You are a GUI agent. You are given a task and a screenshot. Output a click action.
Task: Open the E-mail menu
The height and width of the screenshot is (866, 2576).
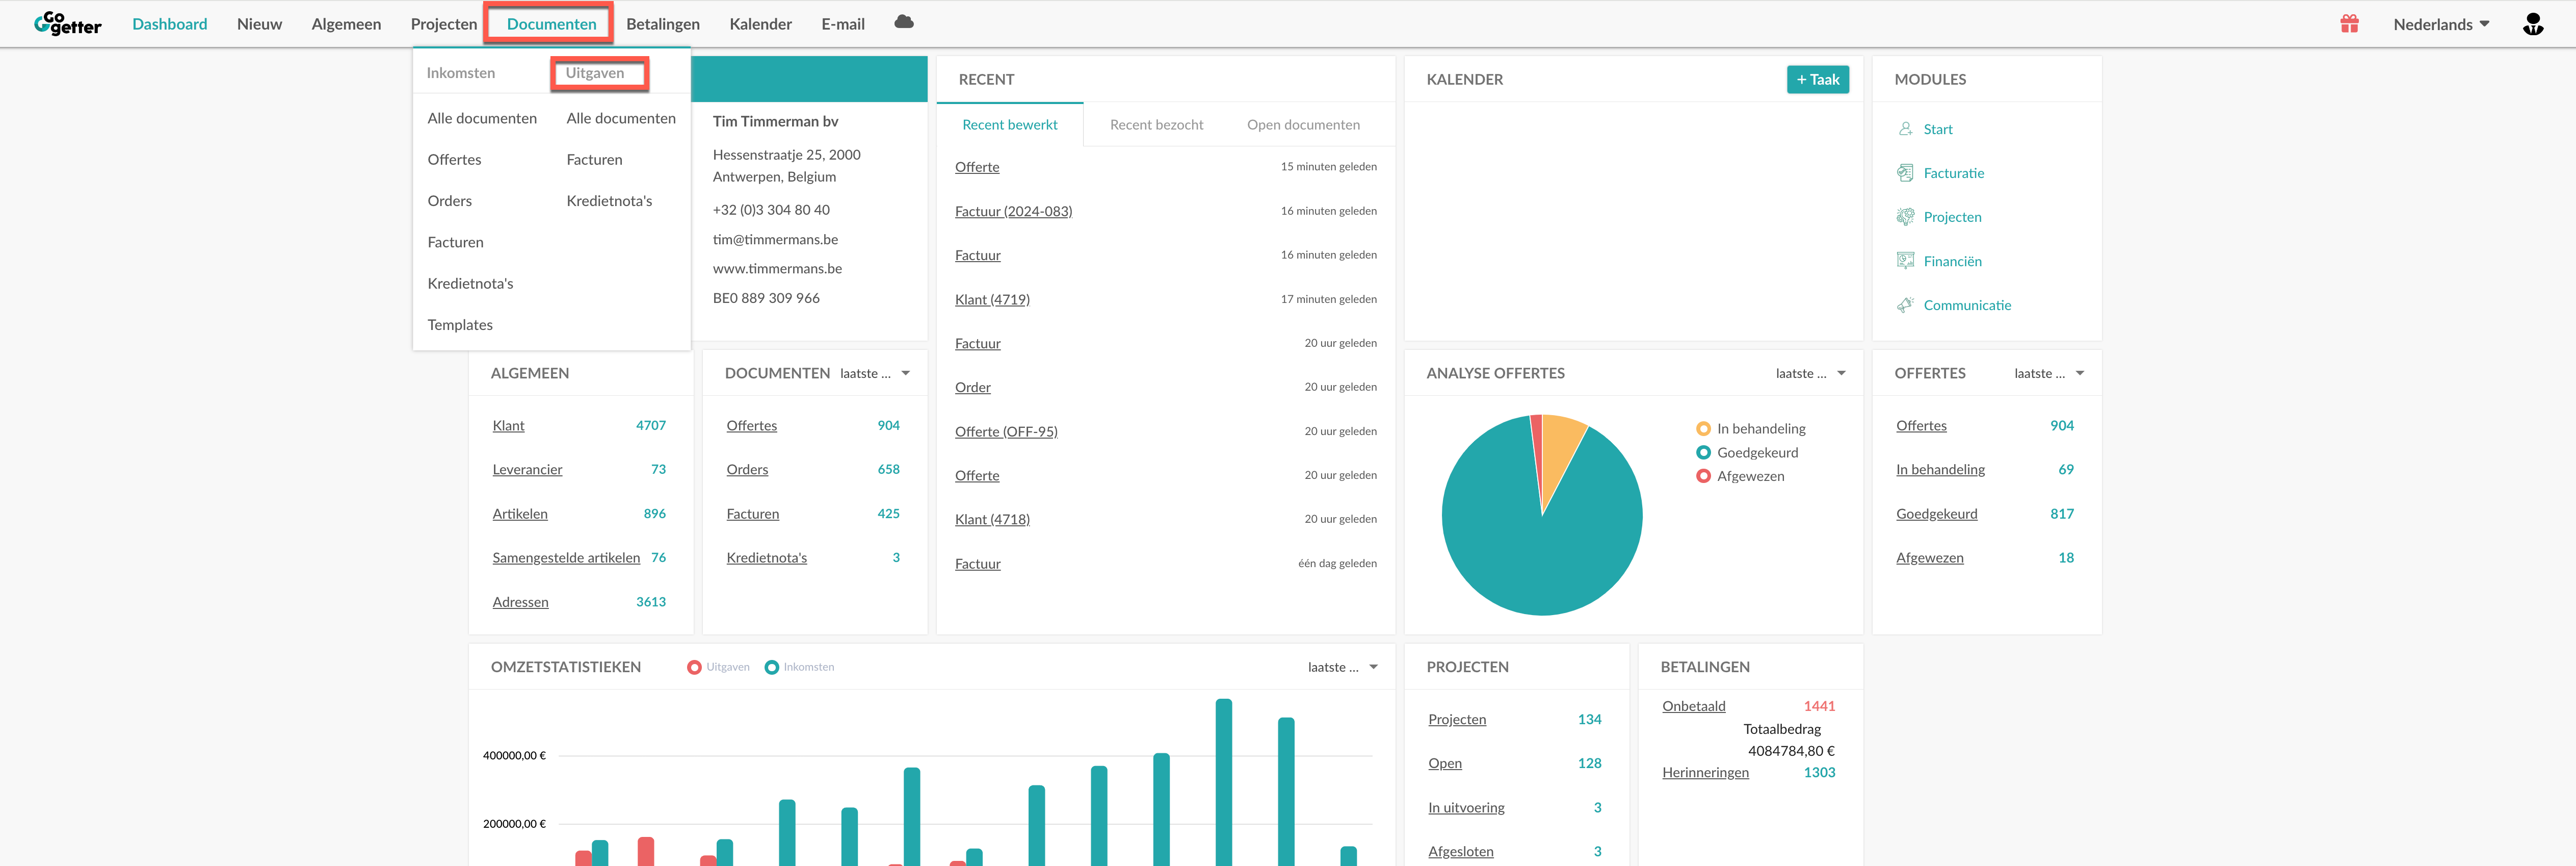pos(843,24)
